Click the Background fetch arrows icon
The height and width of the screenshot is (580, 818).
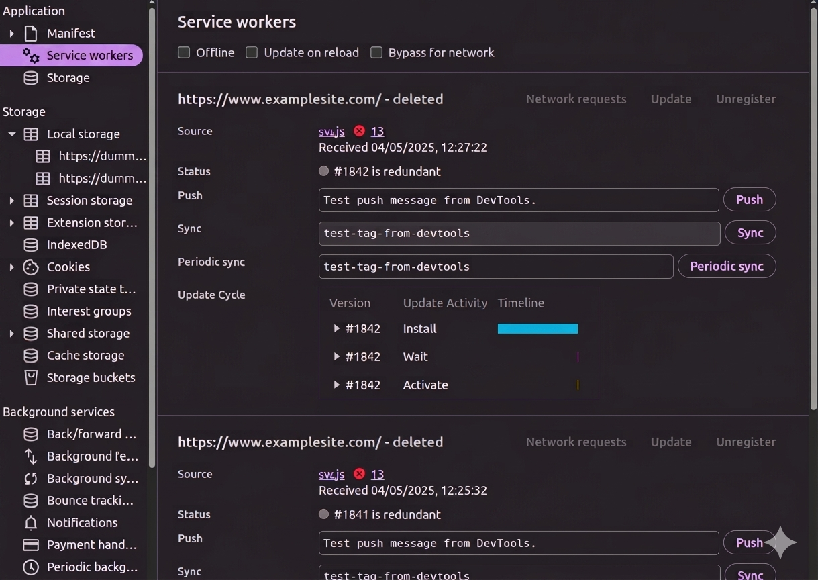point(31,456)
